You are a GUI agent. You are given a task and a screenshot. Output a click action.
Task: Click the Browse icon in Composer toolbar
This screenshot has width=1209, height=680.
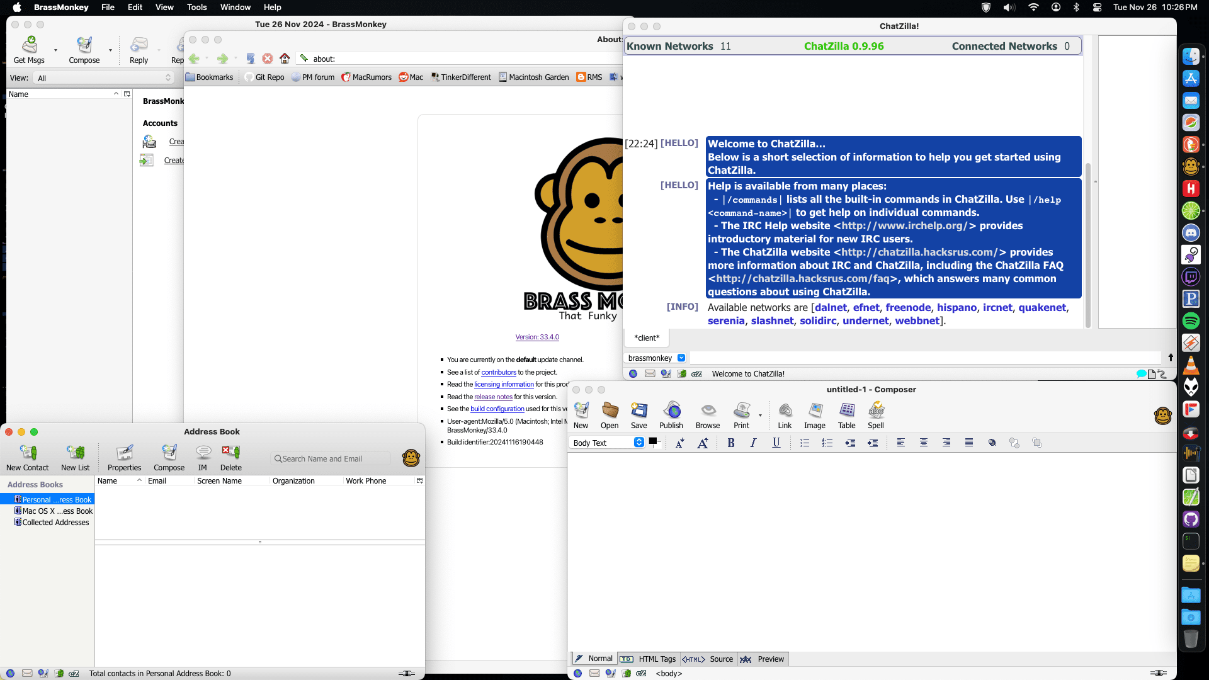[x=708, y=411]
